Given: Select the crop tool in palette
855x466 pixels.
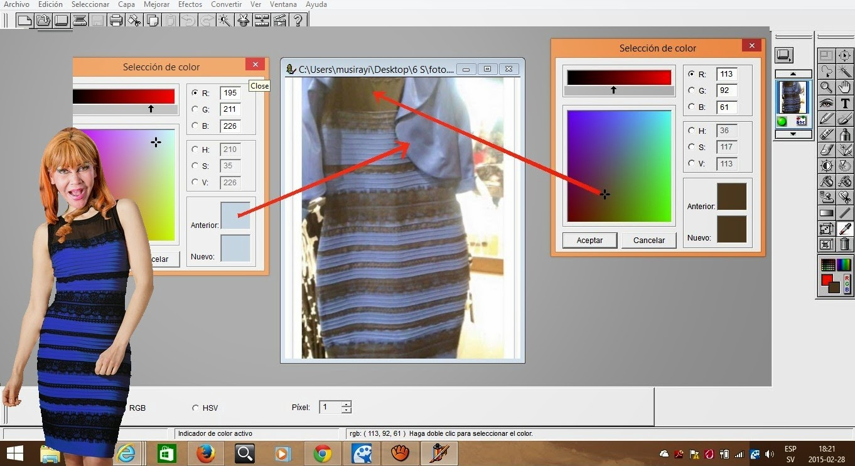Looking at the screenshot, I should (x=827, y=244).
